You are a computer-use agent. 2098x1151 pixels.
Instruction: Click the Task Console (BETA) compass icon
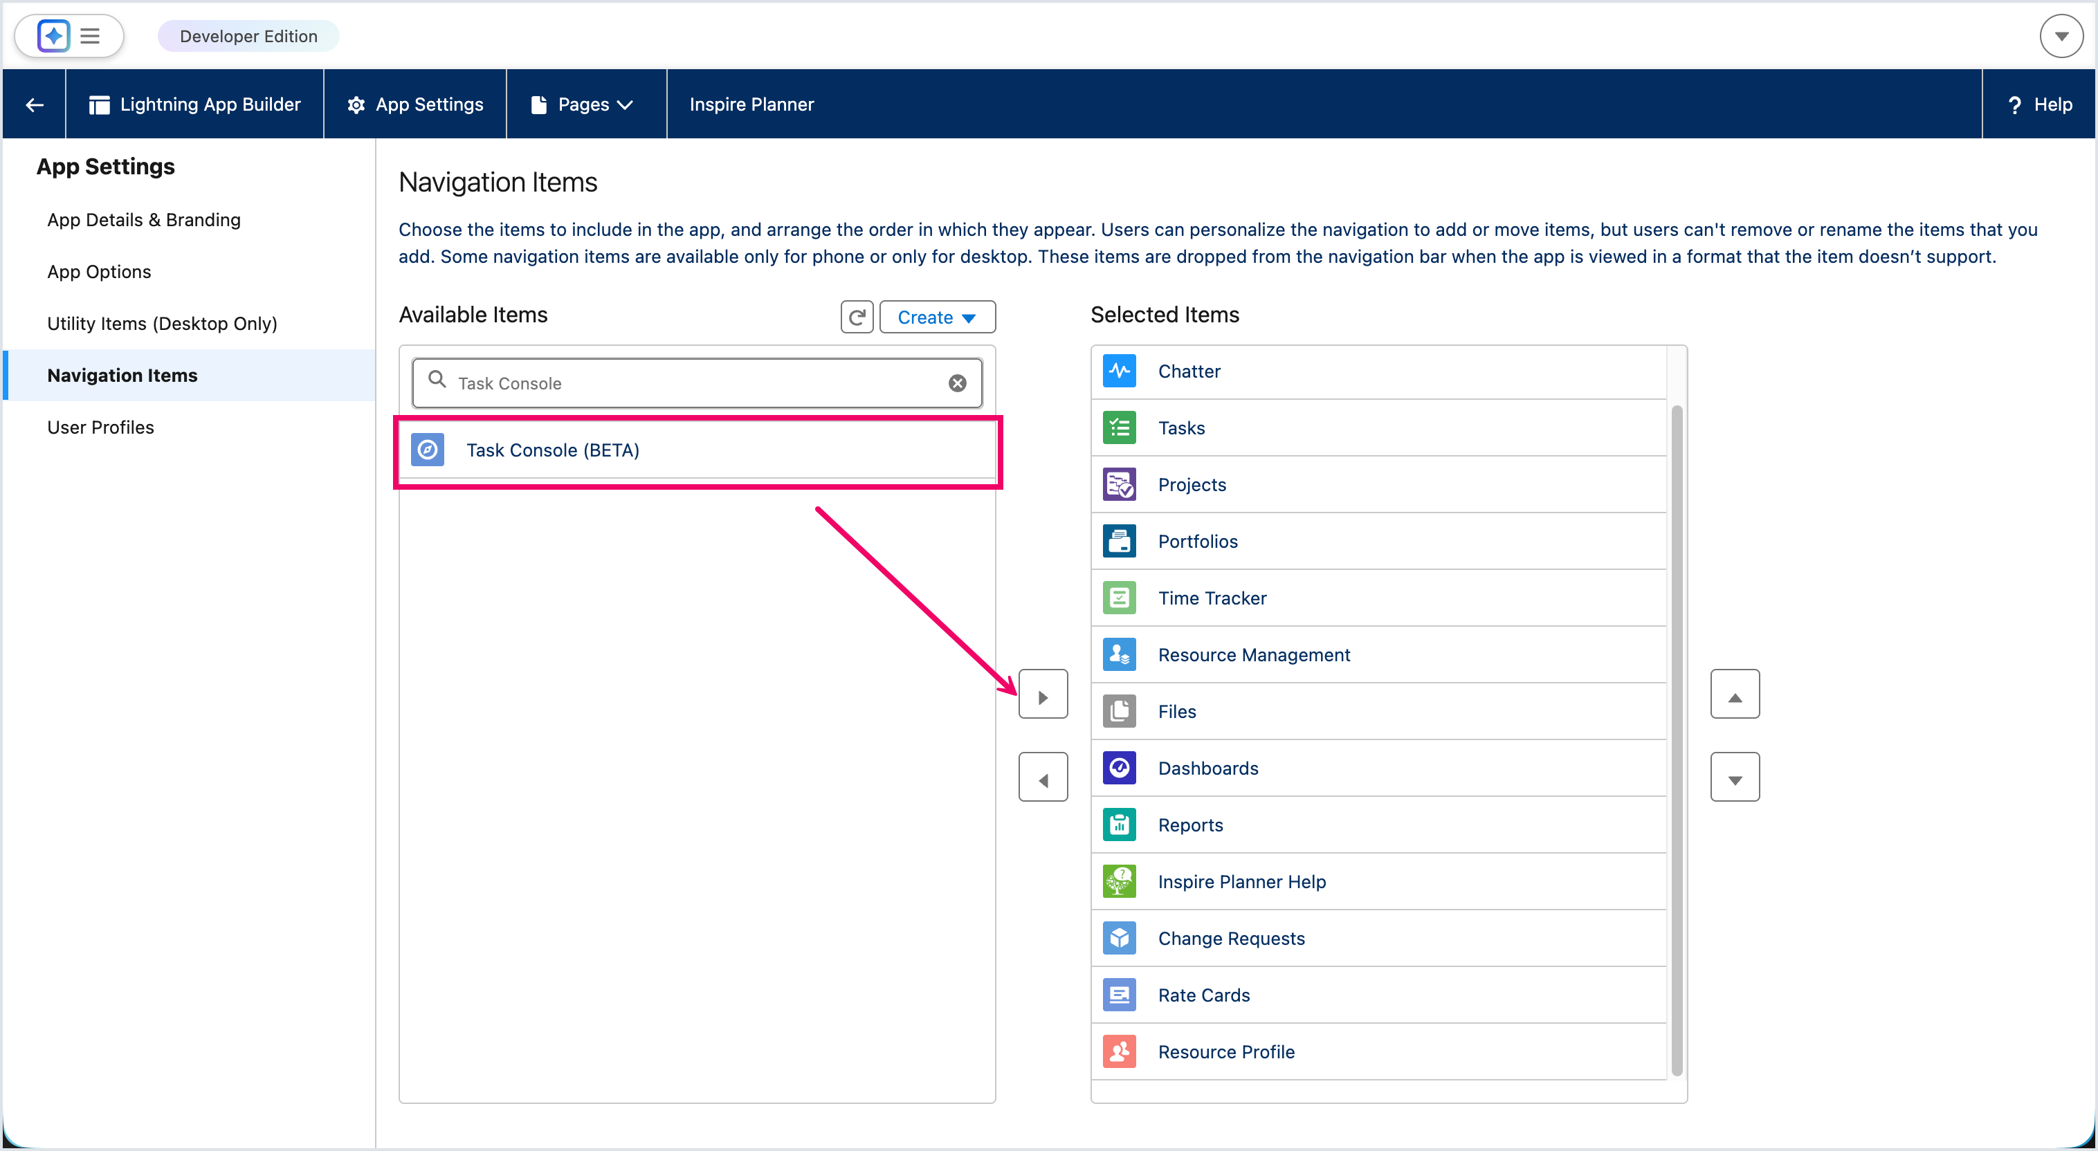428,450
